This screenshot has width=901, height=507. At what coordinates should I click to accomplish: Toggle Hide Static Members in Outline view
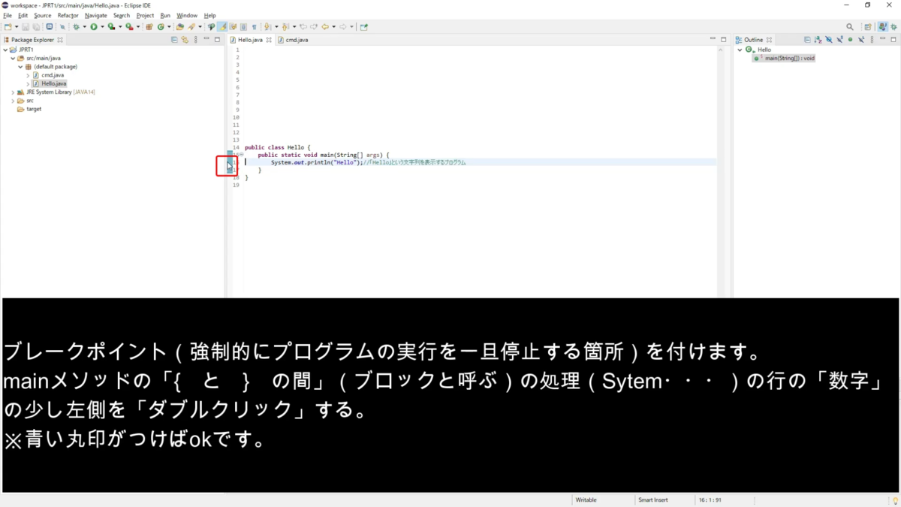pos(839,39)
